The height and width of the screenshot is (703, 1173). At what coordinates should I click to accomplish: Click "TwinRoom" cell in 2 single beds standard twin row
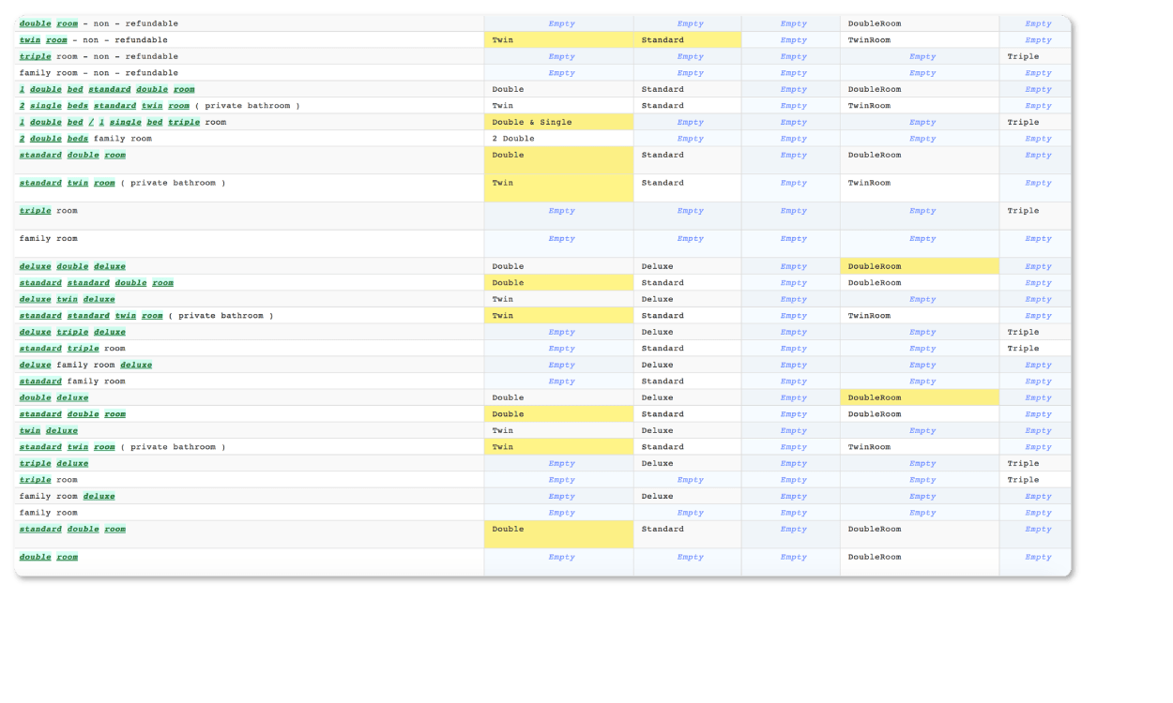(x=919, y=106)
